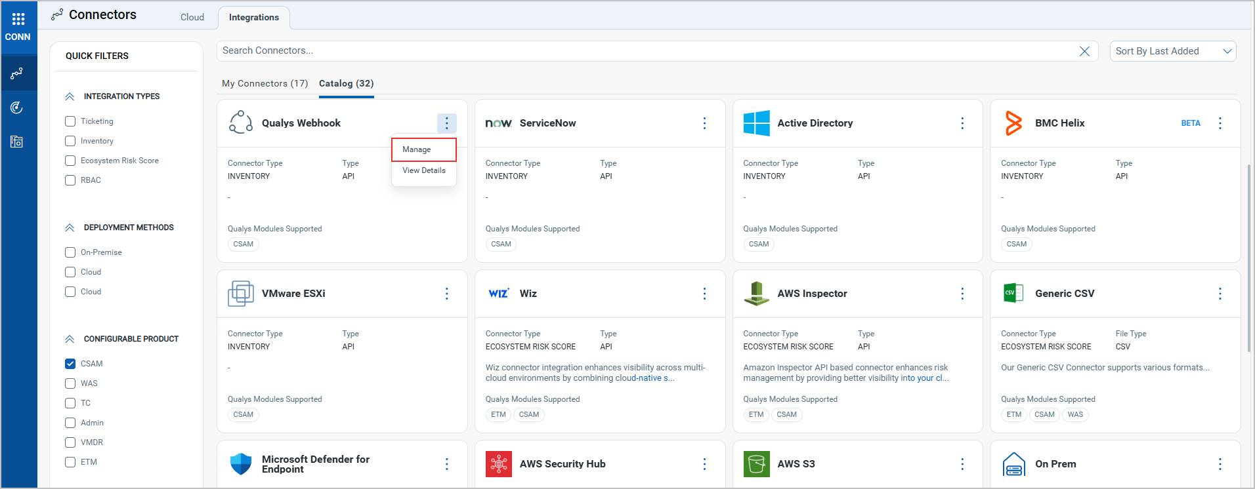Image resolution: width=1255 pixels, height=489 pixels.
Task: Switch to My Connectors tab
Action: point(265,83)
